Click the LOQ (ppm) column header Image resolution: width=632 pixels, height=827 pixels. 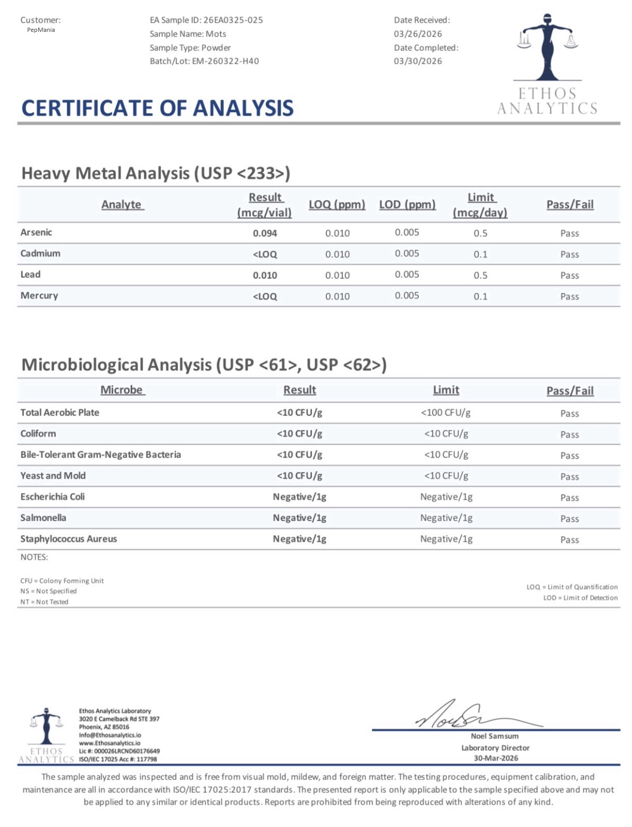point(337,205)
